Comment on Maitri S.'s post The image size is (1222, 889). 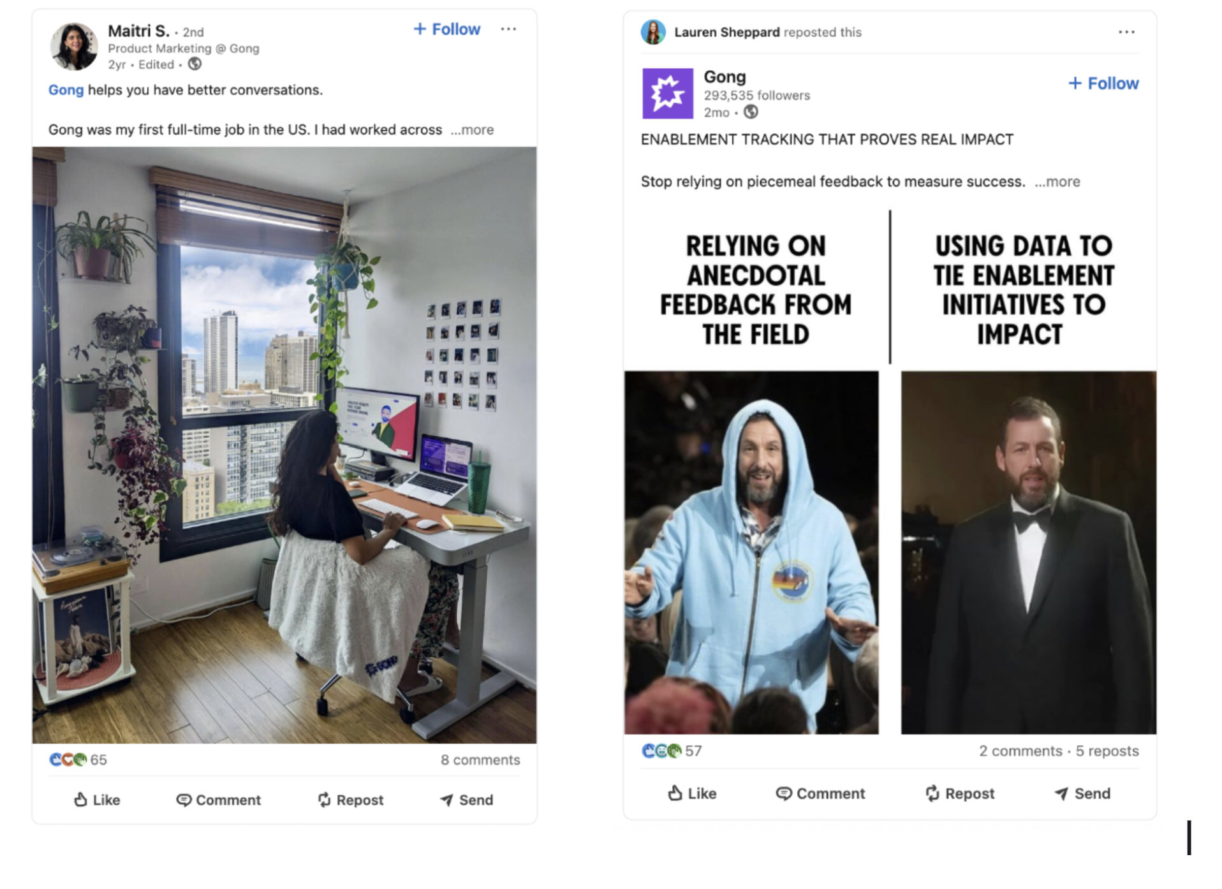pos(218,800)
